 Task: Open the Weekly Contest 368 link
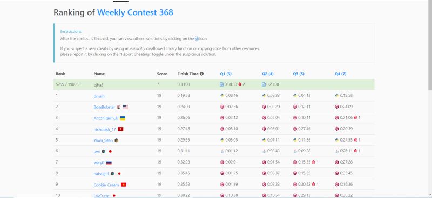pos(135,12)
